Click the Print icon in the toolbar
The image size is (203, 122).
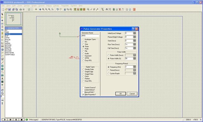[21, 9]
